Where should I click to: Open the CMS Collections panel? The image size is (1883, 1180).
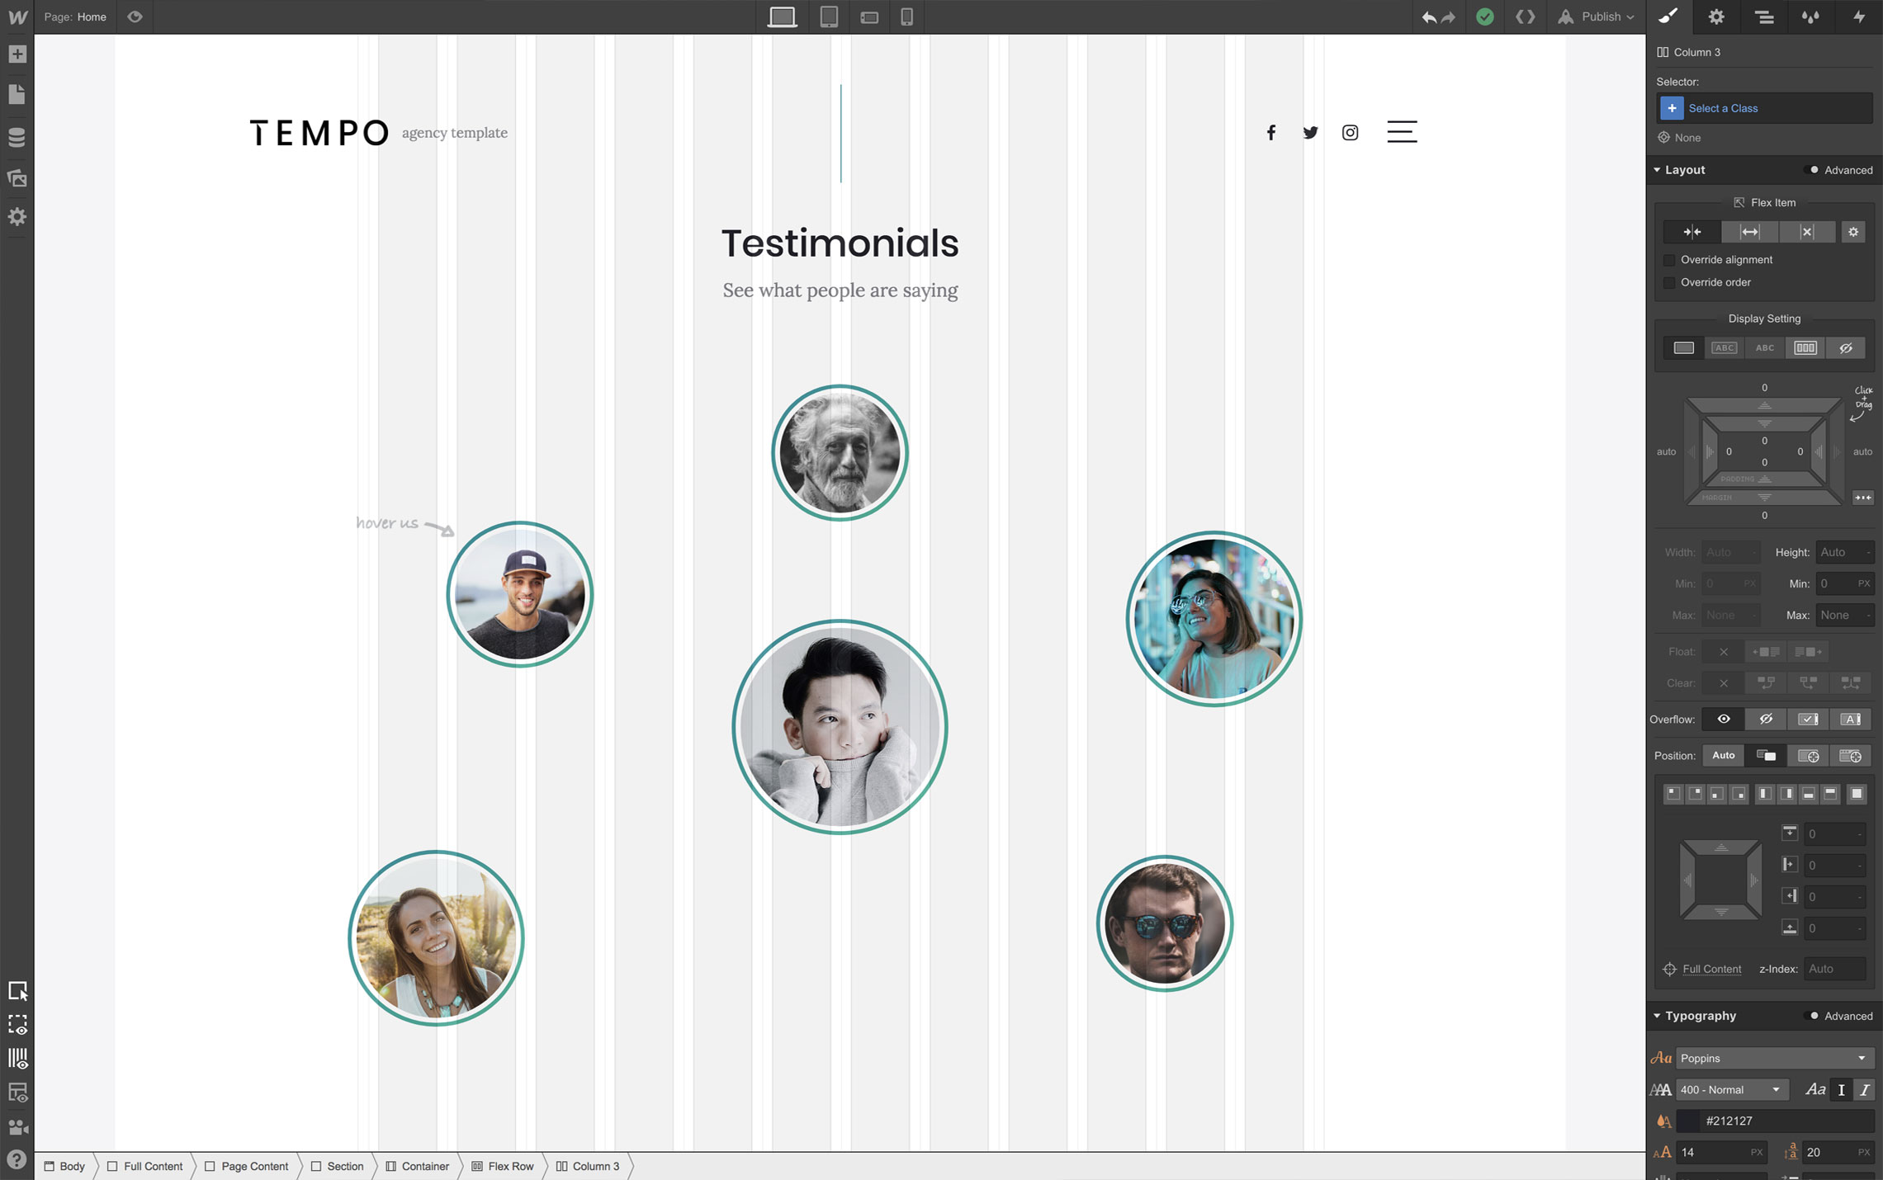pyautogui.click(x=17, y=137)
